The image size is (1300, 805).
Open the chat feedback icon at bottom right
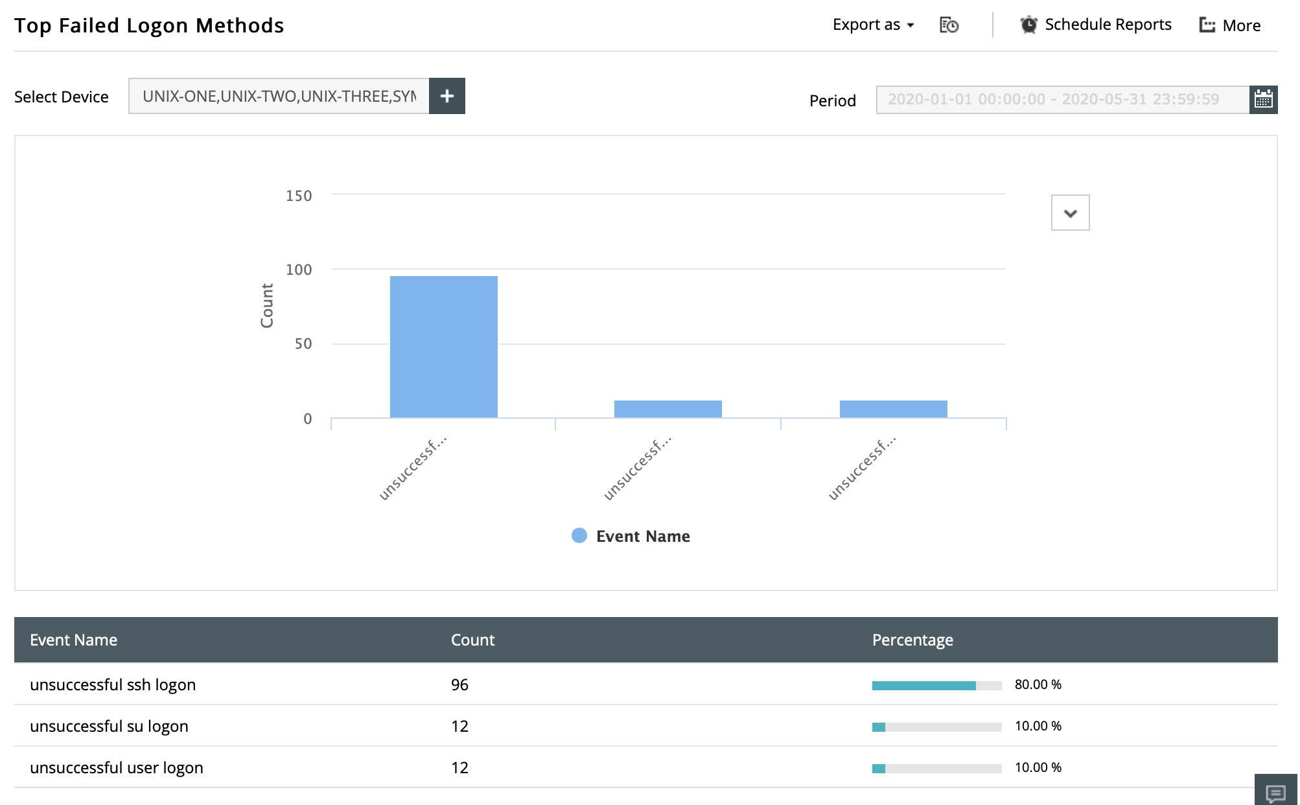[1275, 792]
